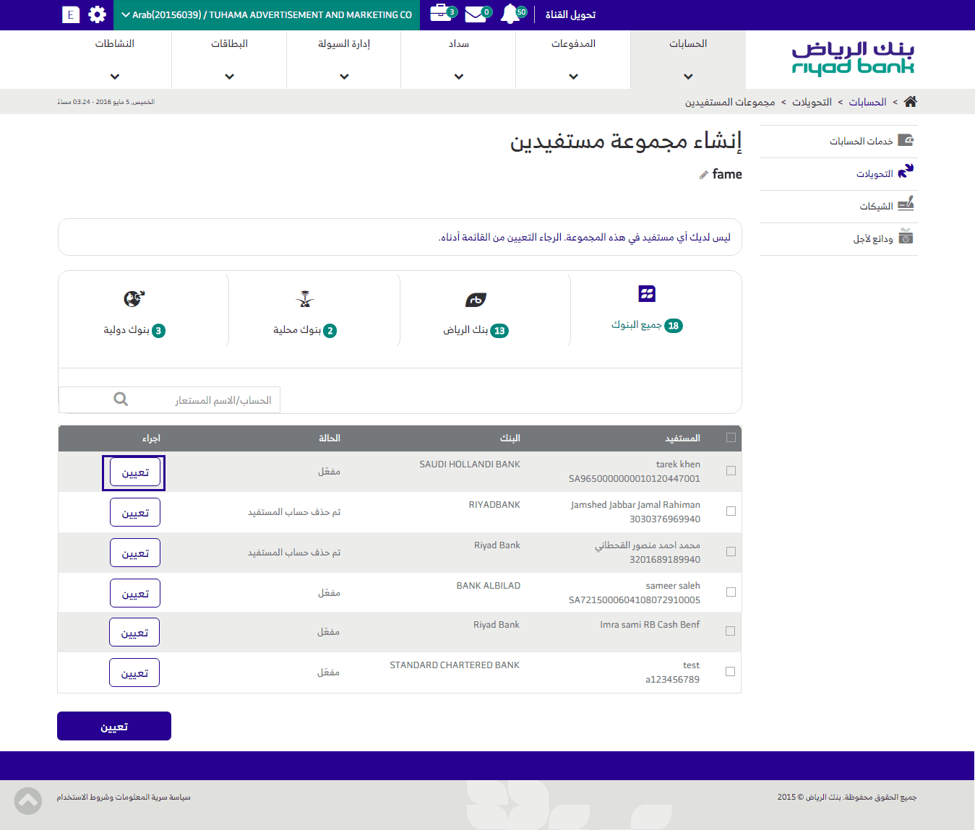Click تحويل القناة link in top bar
This screenshot has width=975, height=830.
click(571, 15)
